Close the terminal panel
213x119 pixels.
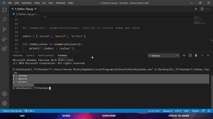208,56
